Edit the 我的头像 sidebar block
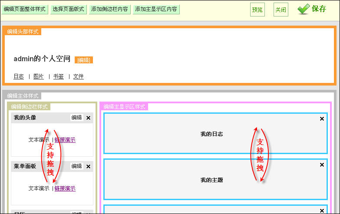The image size is (340, 214). point(76,118)
